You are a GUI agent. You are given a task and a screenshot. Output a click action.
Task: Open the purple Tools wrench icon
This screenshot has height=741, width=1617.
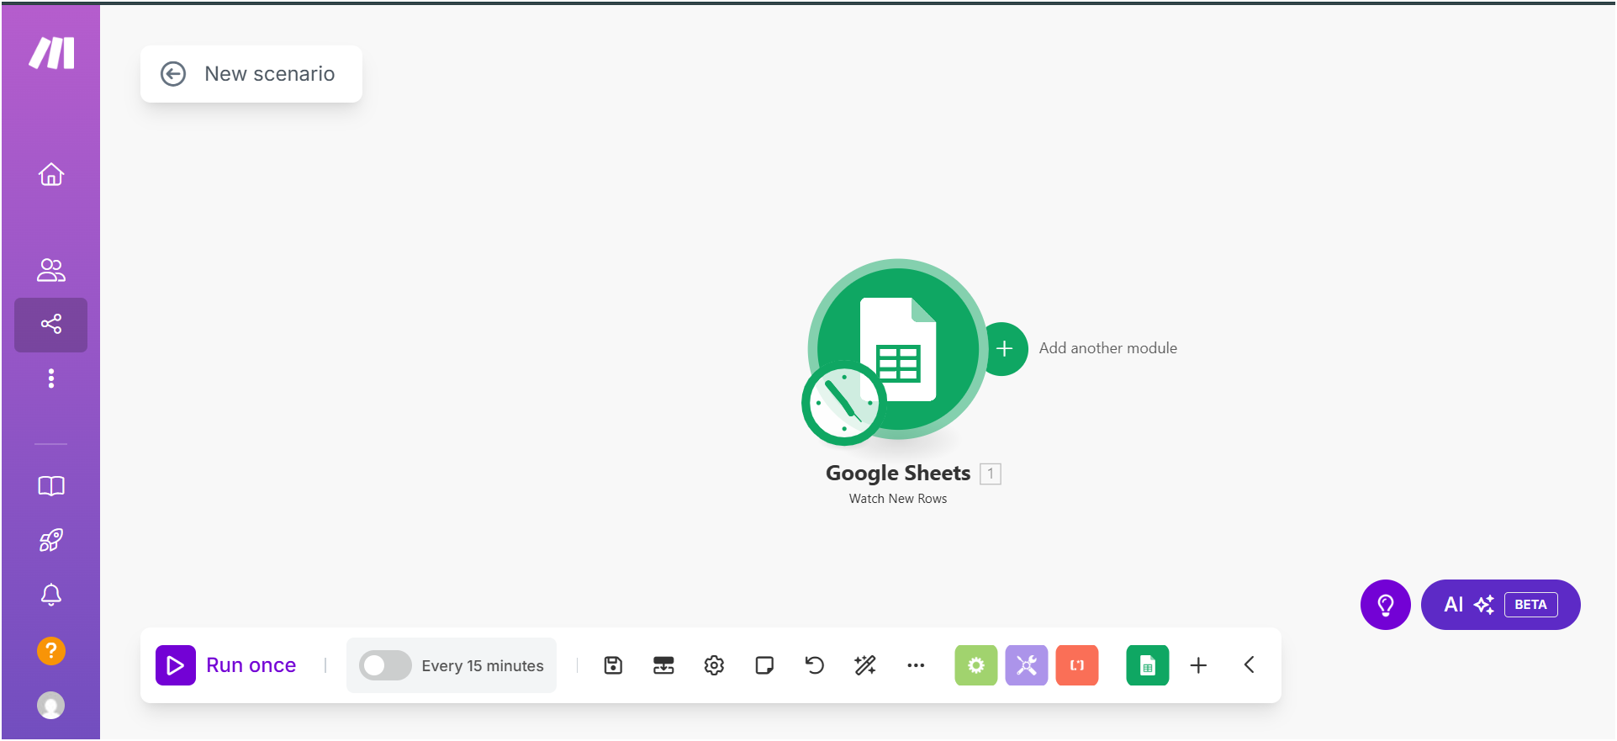(1027, 665)
